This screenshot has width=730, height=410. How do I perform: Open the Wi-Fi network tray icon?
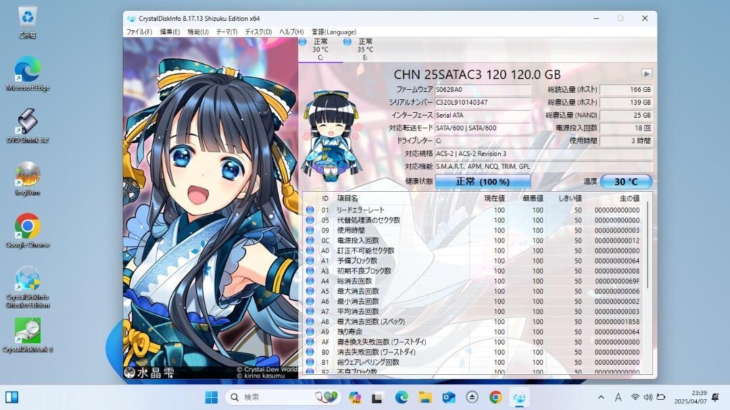pos(635,397)
